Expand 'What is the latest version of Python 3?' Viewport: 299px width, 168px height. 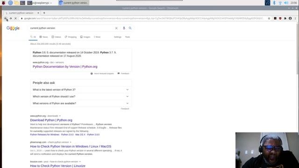coord(81,90)
